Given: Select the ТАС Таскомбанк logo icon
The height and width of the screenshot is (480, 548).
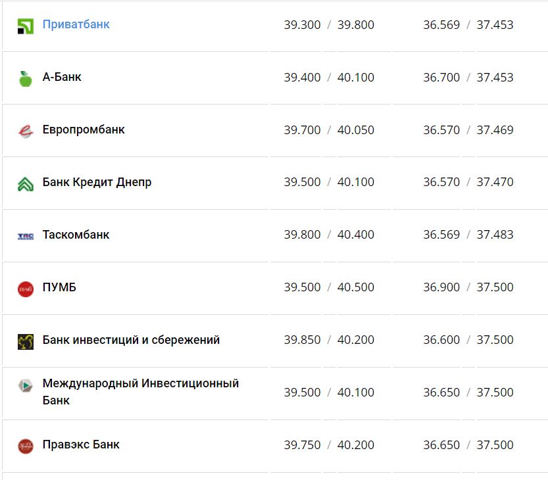Looking at the screenshot, I should click(24, 235).
